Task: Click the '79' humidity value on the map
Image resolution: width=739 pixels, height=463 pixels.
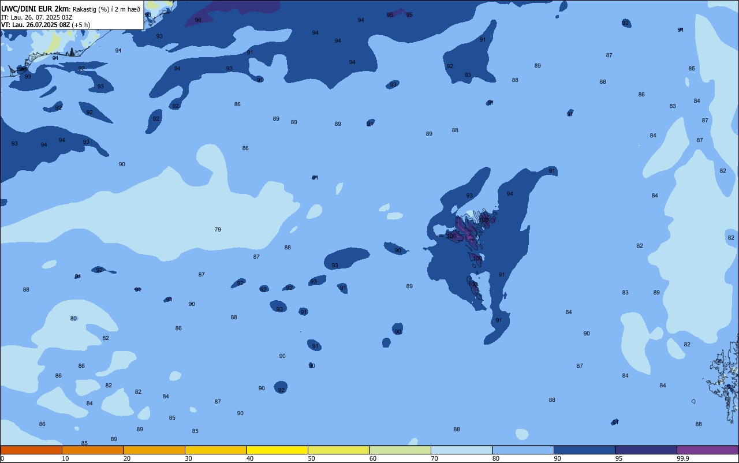Action: [218, 230]
